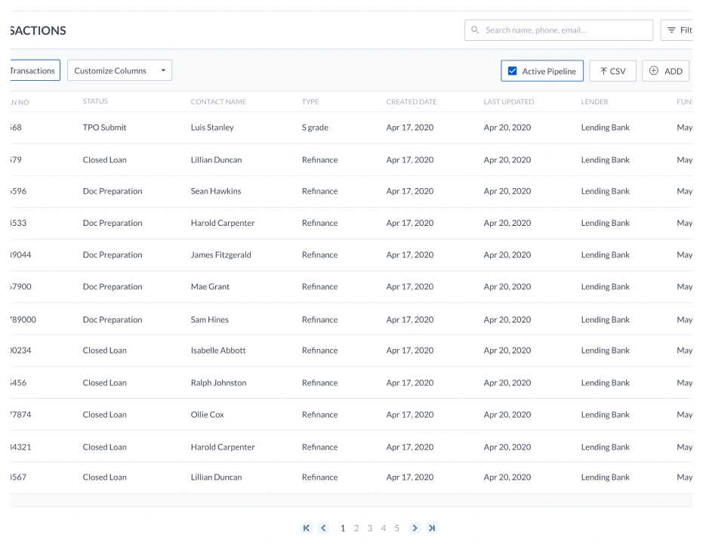
Task: Go to next page arrow
Action: 415,528
